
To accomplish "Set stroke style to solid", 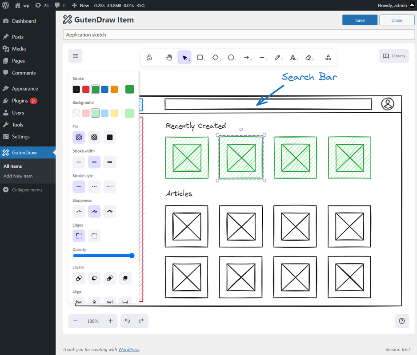I will tap(79, 187).
